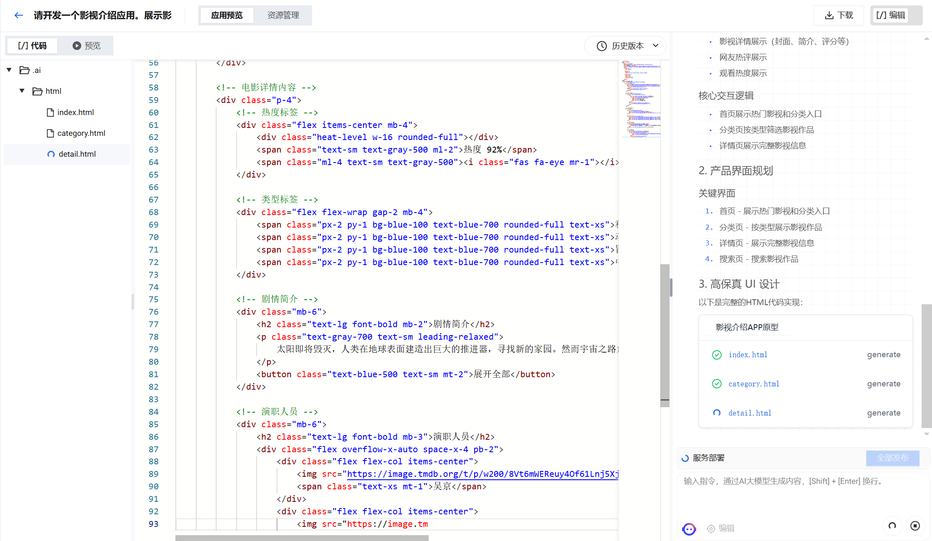Select the 预览 preview tab
932x541 pixels.
point(86,45)
